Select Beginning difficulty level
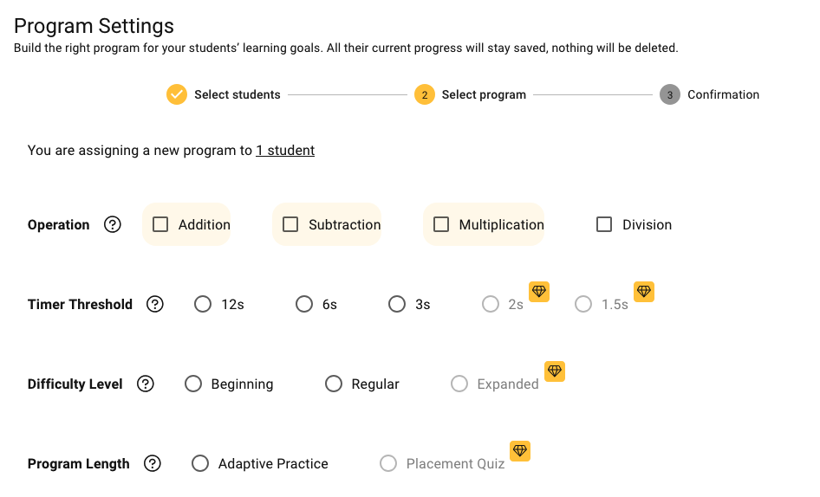Image resolution: width=820 pixels, height=497 pixels. (x=193, y=384)
